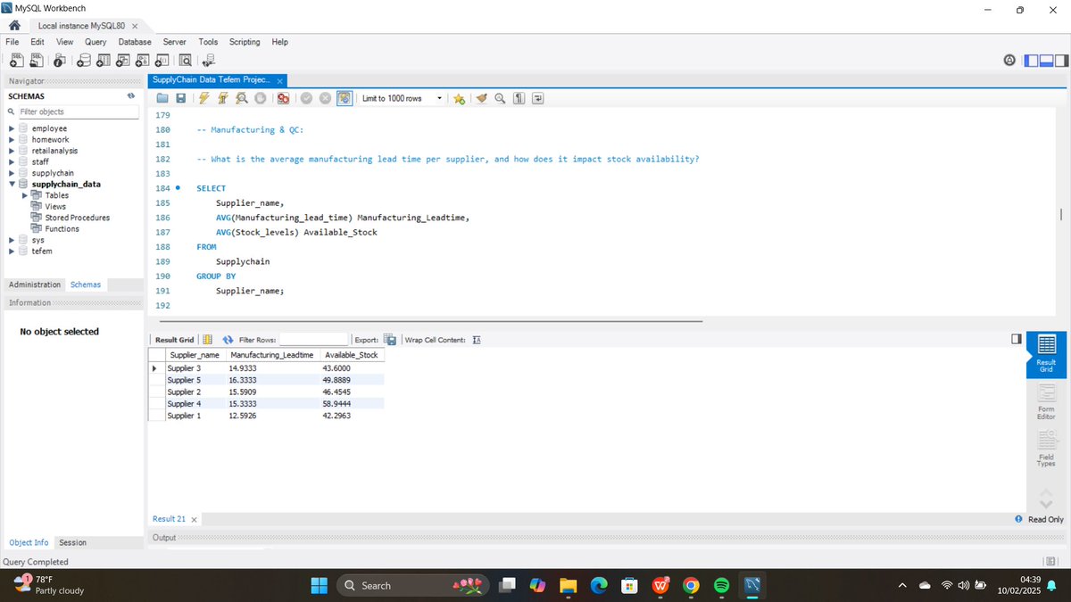The width and height of the screenshot is (1071, 602).
Task: Open the Database menu
Action: 135,42
